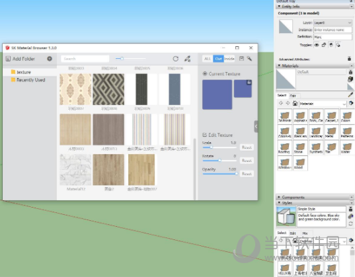
Task: Toggle the hidden eye visibility in Entity Info
Action: (x=317, y=45)
